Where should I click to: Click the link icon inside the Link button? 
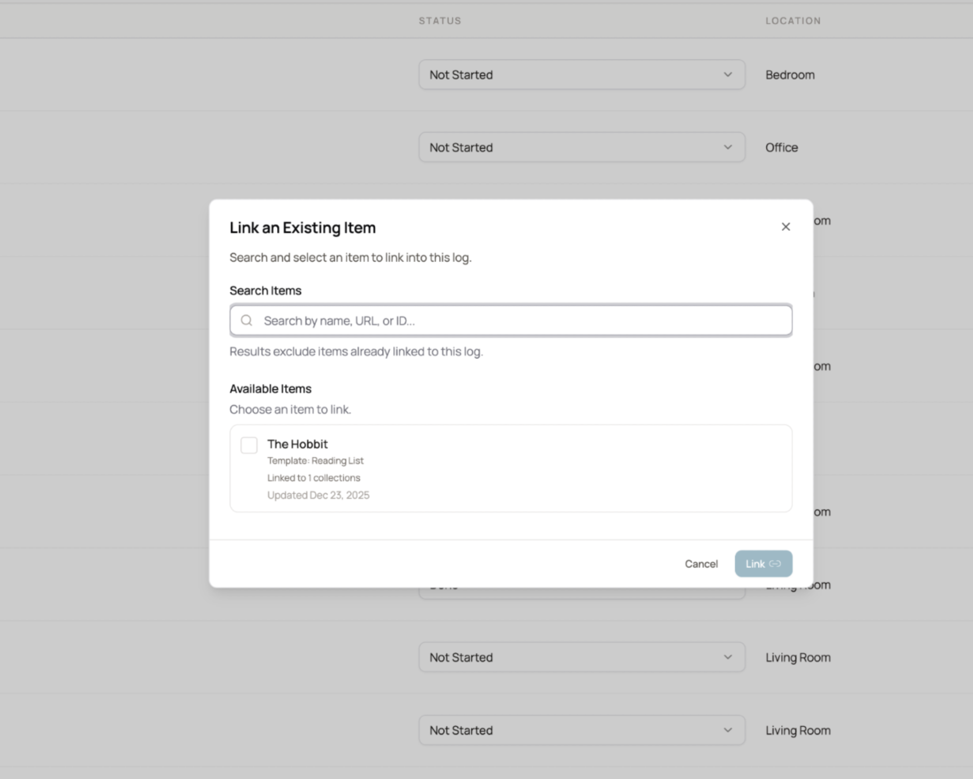pyautogui.click(x=775, y=564)
